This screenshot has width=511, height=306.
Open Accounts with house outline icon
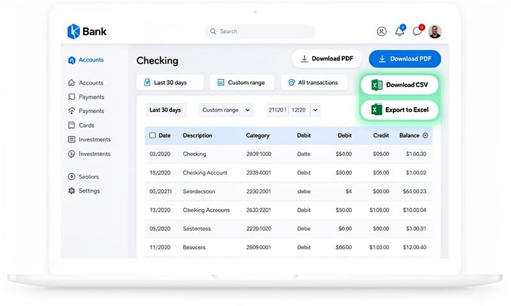pyautogui.click(x=86, y=83)
